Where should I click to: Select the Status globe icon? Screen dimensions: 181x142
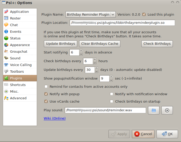coord(6,38)
